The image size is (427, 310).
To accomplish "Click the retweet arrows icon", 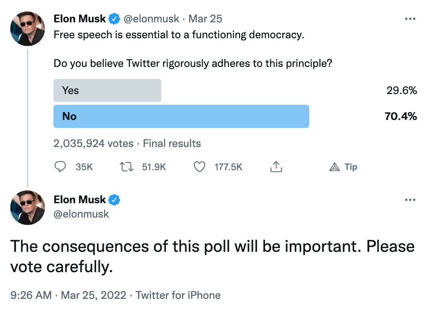I will point(126,167).
